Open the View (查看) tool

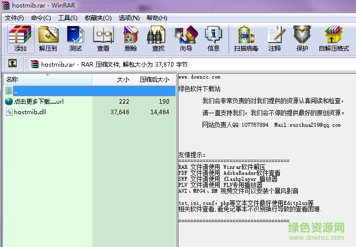[x=103, y=39]
